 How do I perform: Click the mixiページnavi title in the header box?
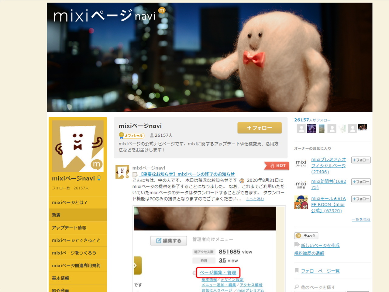140,126
